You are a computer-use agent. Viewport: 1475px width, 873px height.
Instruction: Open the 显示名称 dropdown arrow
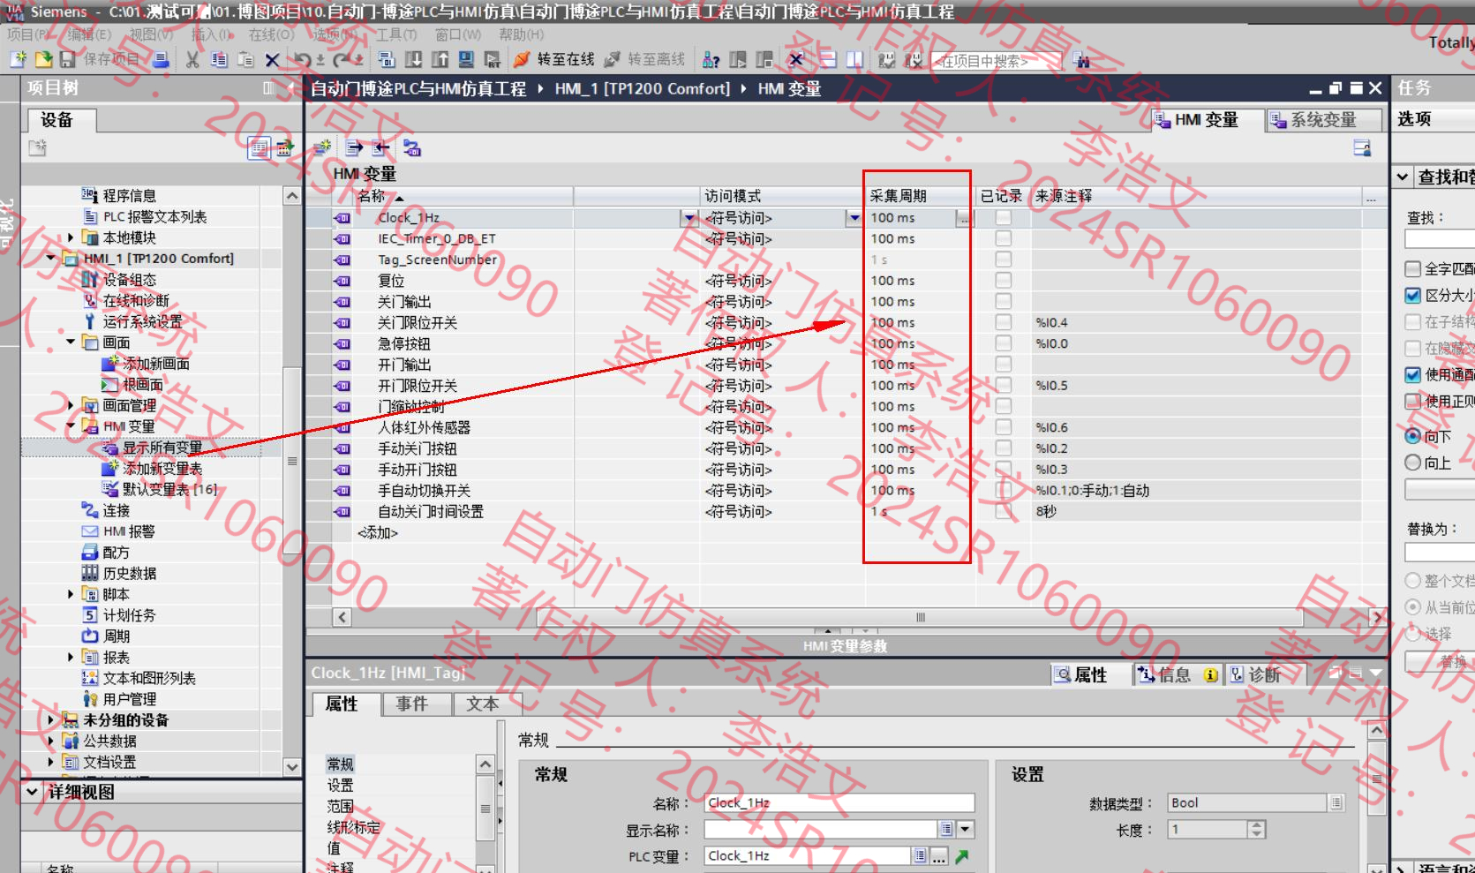966,829
